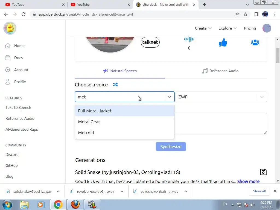The width and height of the screenshot is (280, 210).
Task: Open the Windows Media Player taskbar icon
Action: 41,205
